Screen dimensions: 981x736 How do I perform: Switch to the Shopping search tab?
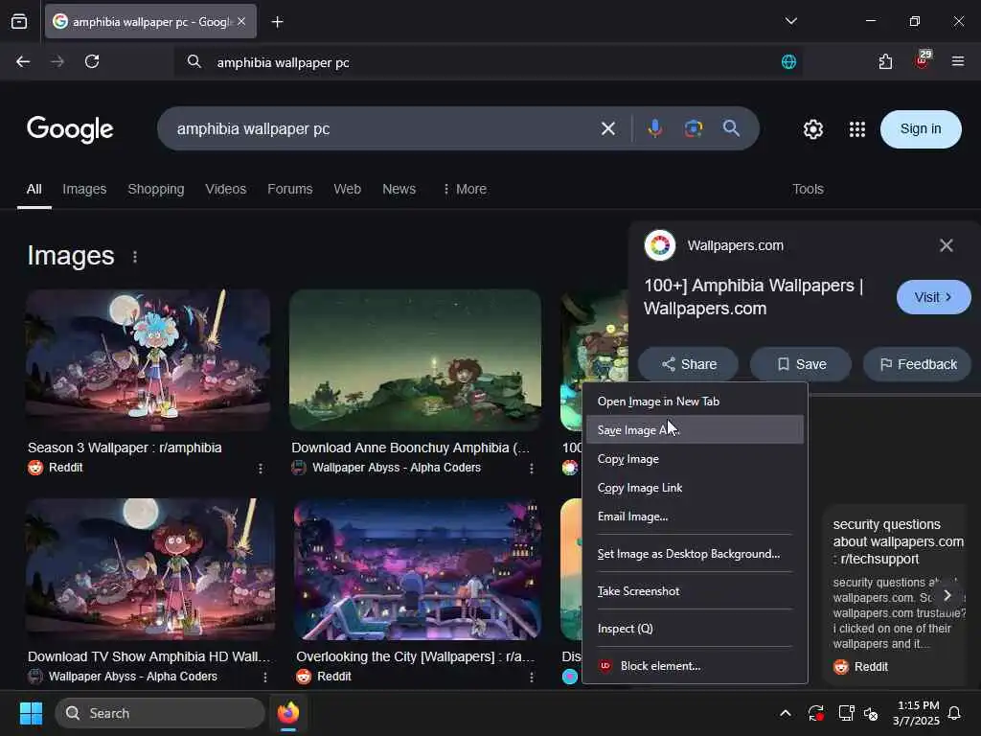(156, 189)
